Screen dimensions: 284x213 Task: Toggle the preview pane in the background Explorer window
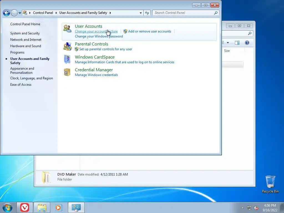point(237,43)
